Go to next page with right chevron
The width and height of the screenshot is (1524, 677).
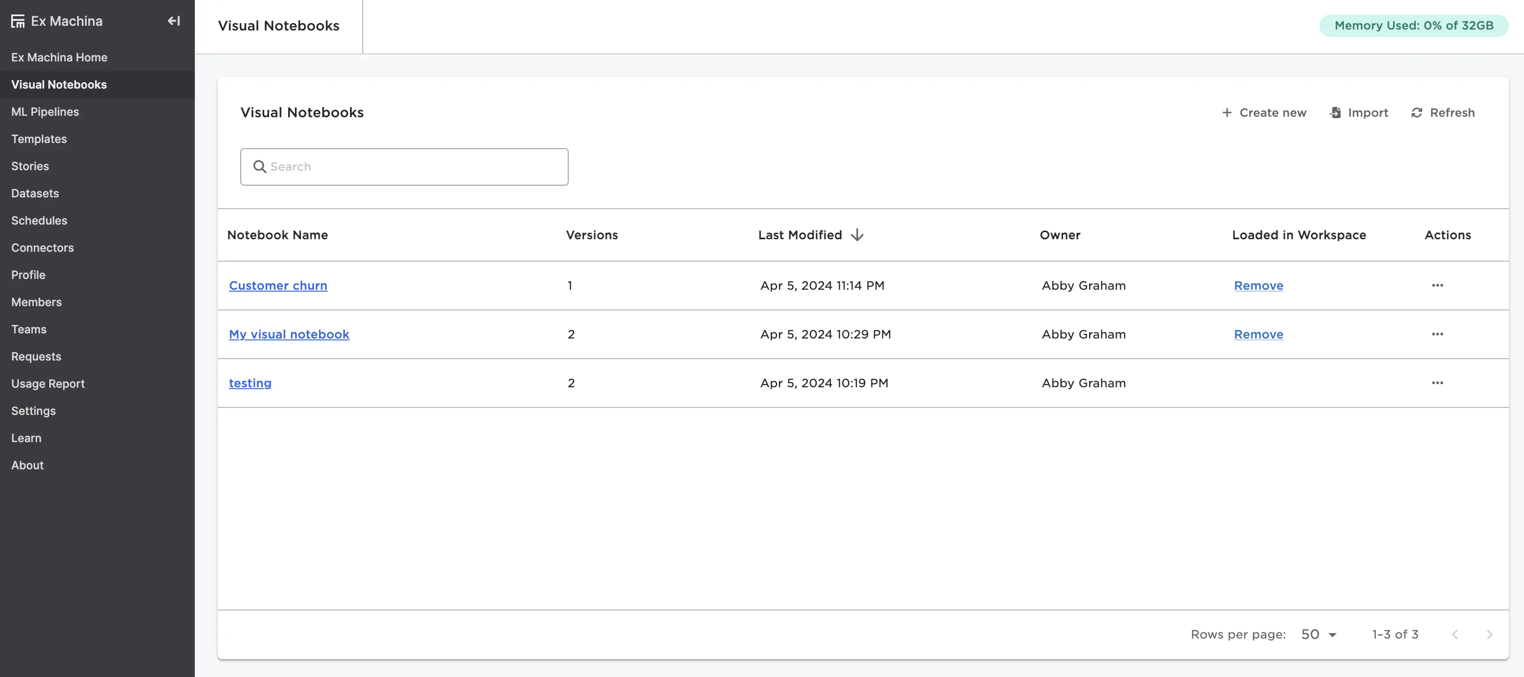point(1489,634)
